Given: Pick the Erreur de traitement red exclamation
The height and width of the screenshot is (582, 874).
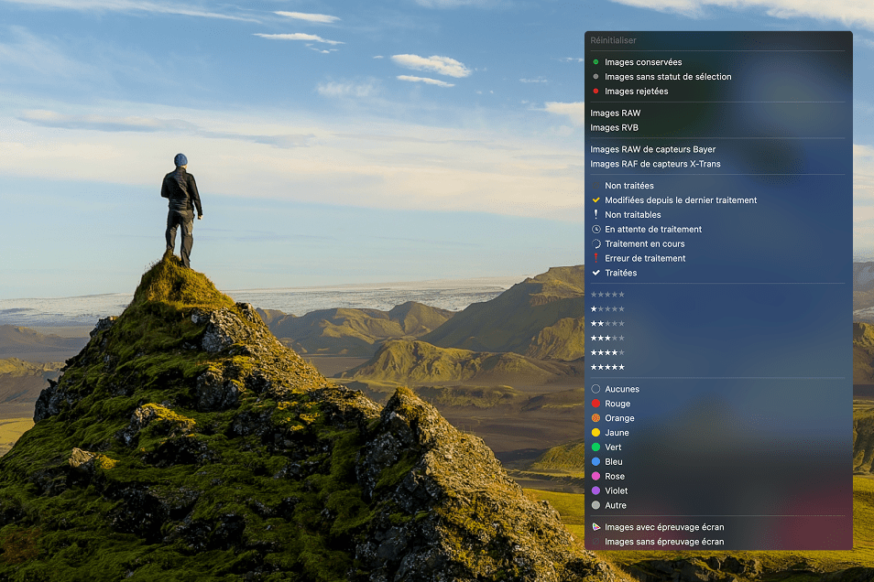Looking at the screenshot, I should pyautogui.click(x=596, y=258).
